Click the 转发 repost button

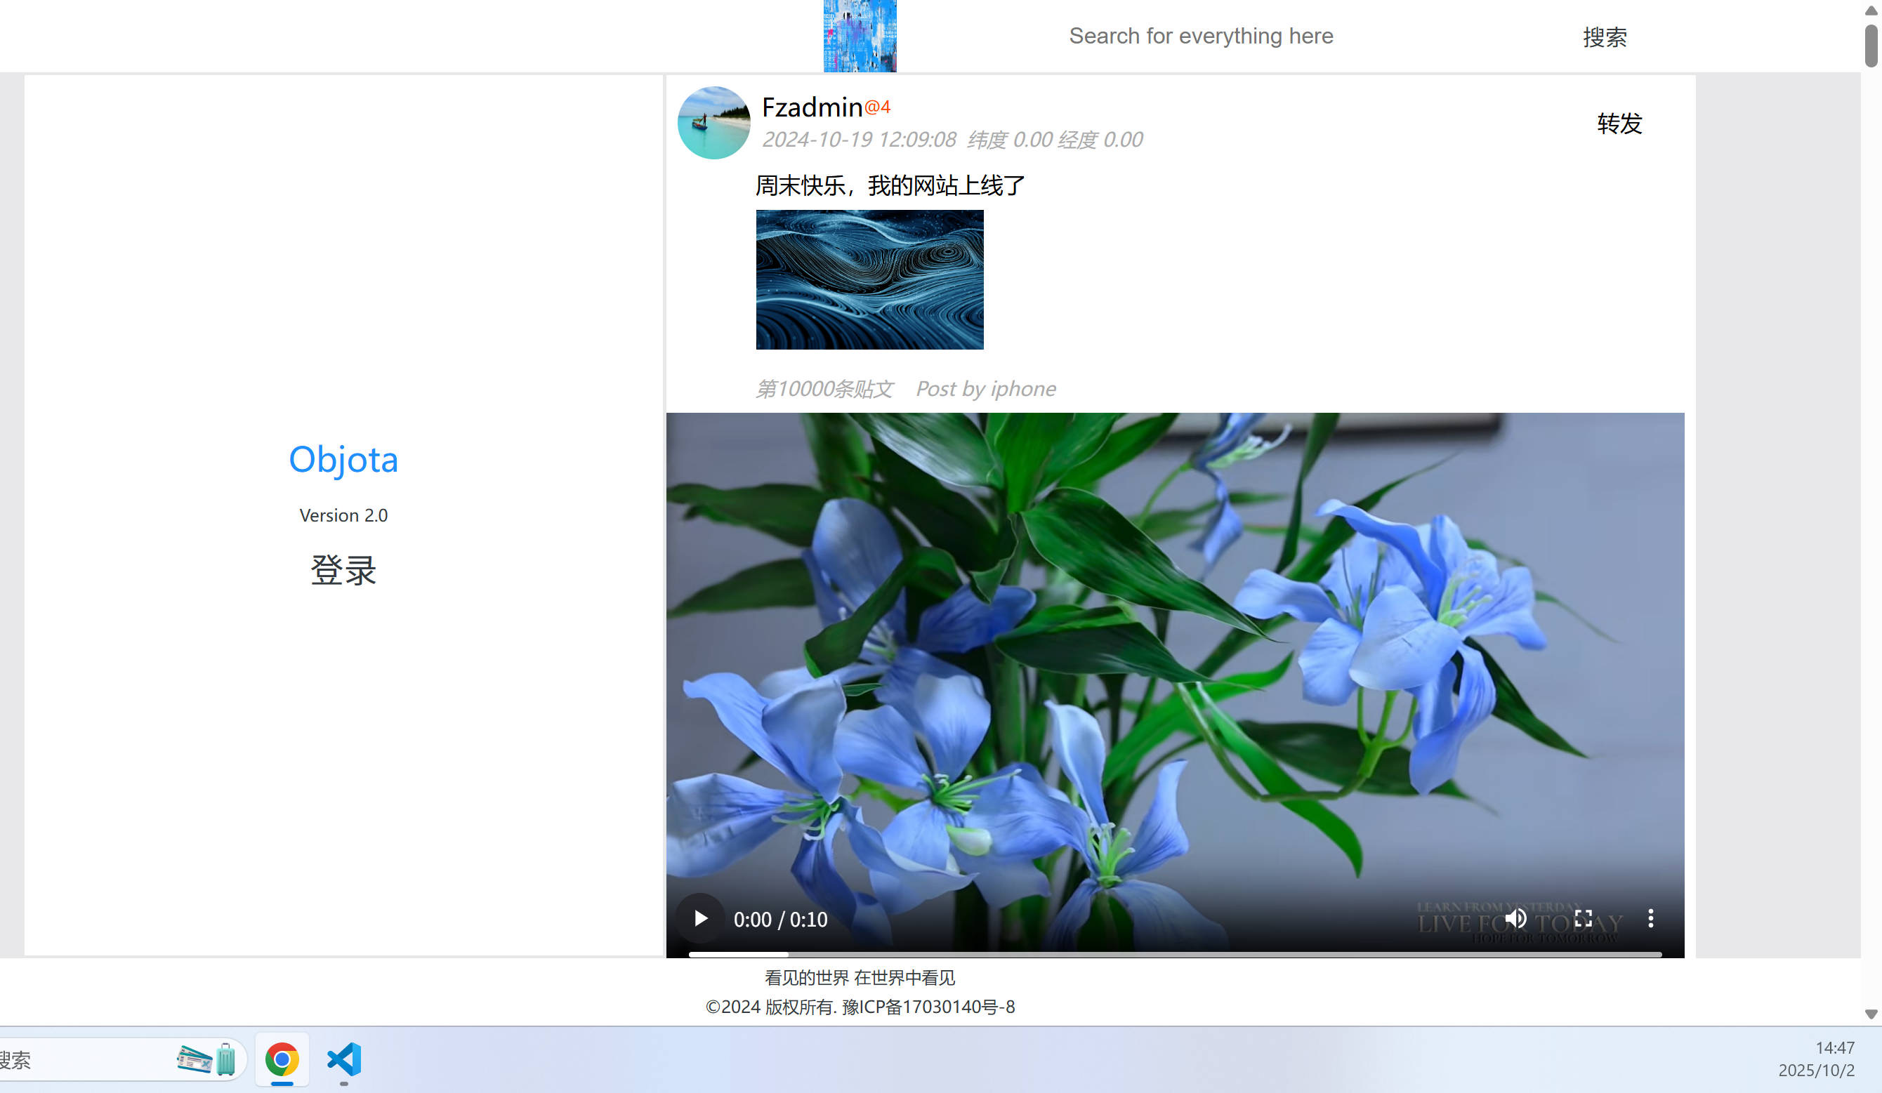(x=1619, y=123)
